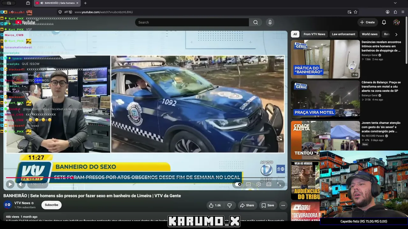Image resolution: width=408 pixels, height=229 pixels.
Task: Click the '46k views 1 month ago' text
Action: tap(21, 217)
